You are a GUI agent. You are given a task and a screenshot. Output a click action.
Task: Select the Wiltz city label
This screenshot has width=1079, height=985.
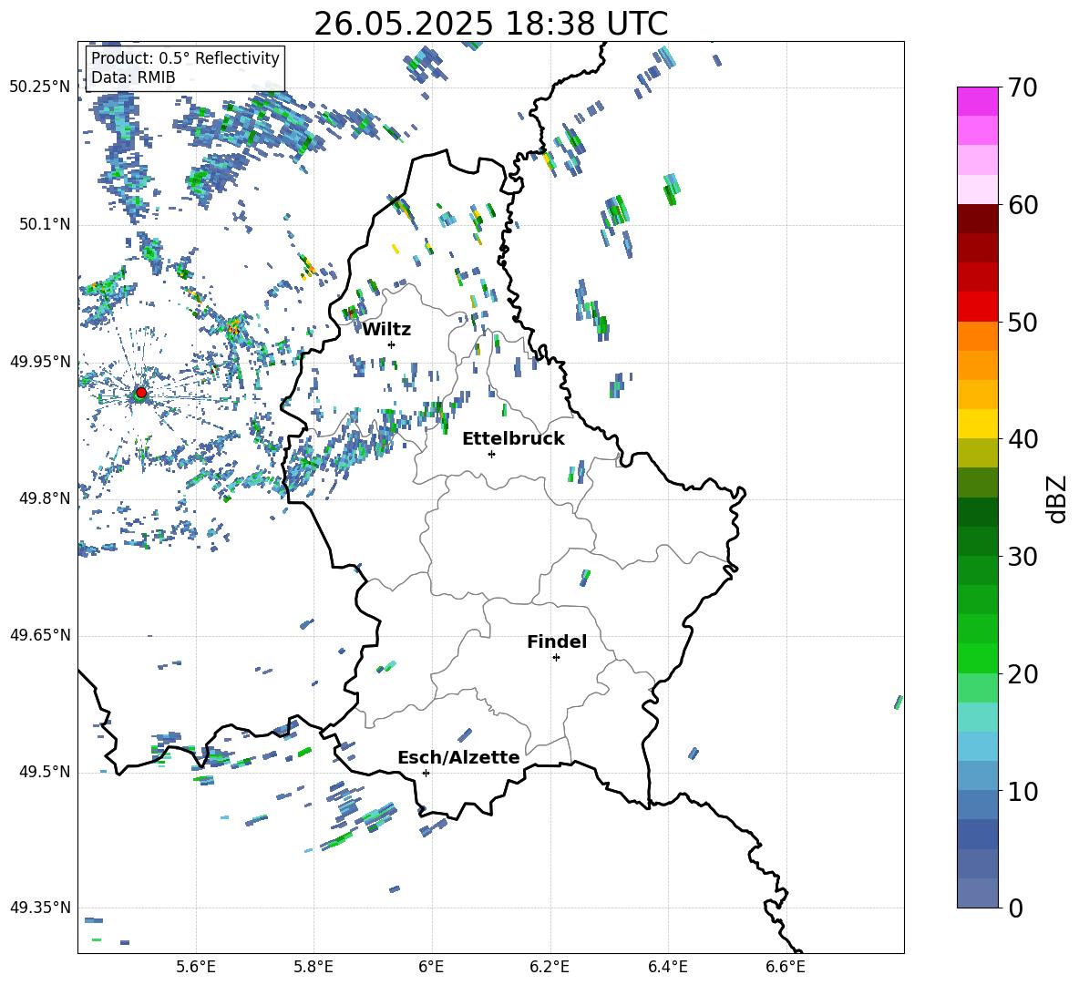click(x=386, y=330)
